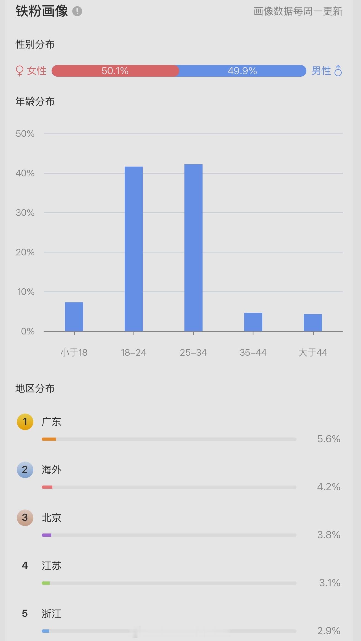
Task: Tap the male gender symbol icon
Action: [338, 71]
